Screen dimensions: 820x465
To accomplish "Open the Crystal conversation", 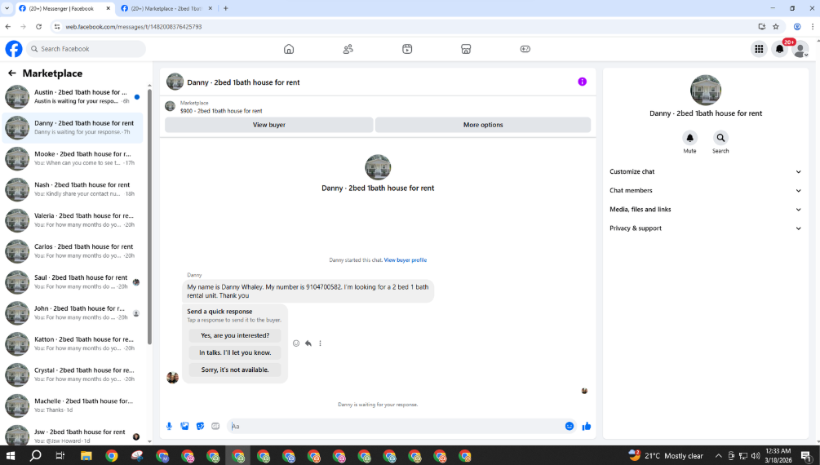I will 73,374.
